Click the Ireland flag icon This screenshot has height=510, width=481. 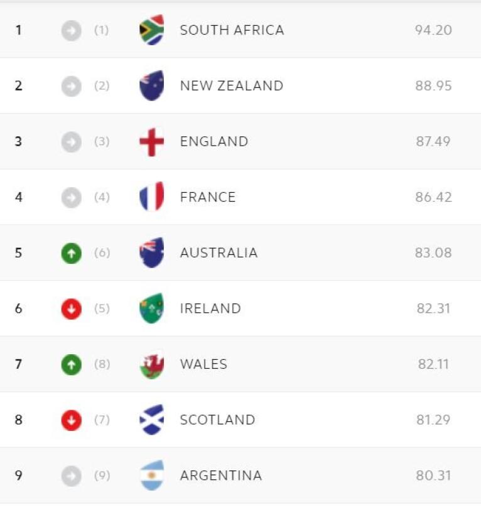[x=151, y=309]
